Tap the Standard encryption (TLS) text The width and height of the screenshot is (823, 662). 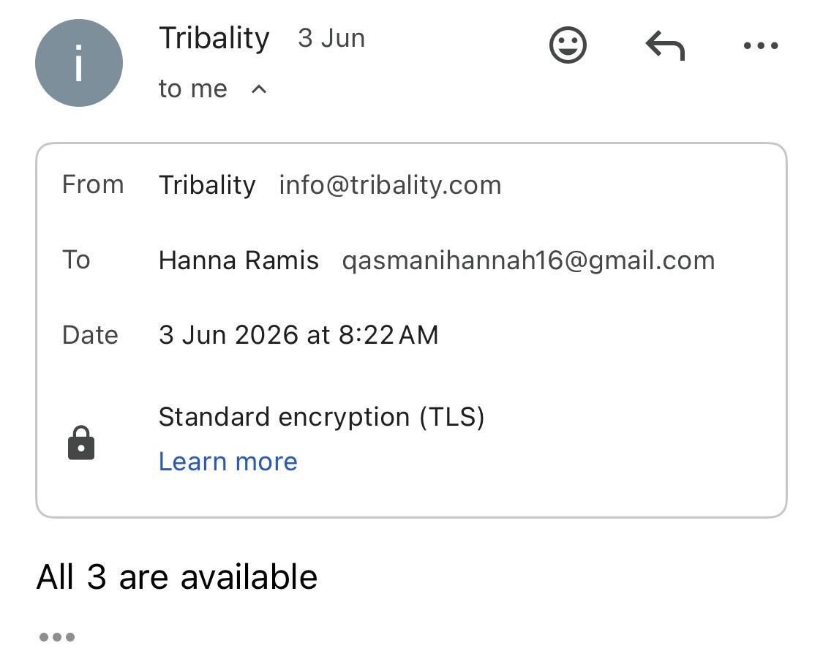(321, 418)
